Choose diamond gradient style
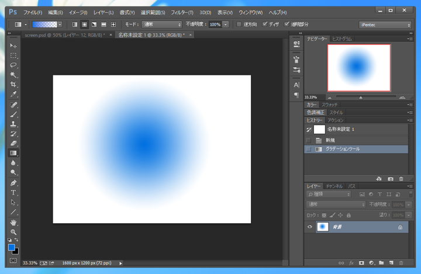421x274 pixels. pos(113,25)
